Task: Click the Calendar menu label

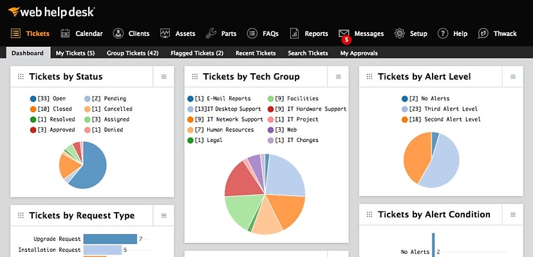Action: (89, 33)
